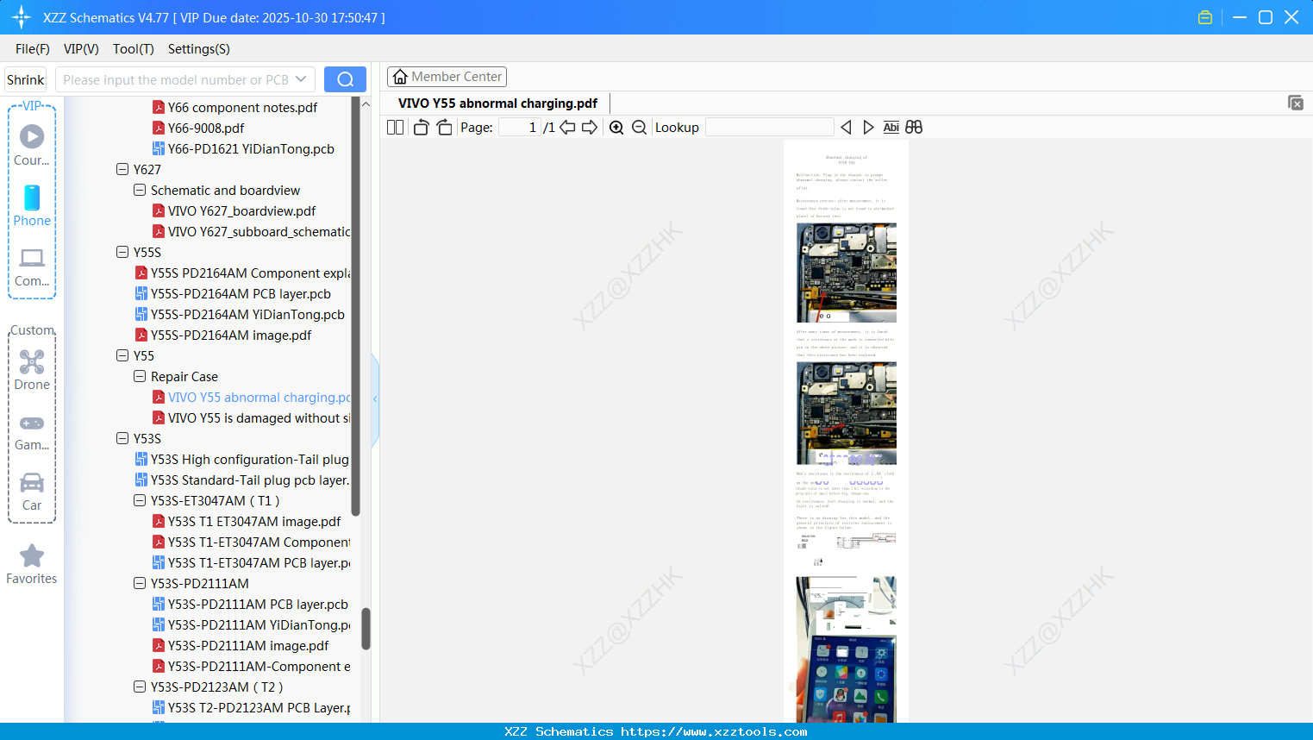Go to the next page arrow
Screen dimensions: 1313x740
coord(590,127)
